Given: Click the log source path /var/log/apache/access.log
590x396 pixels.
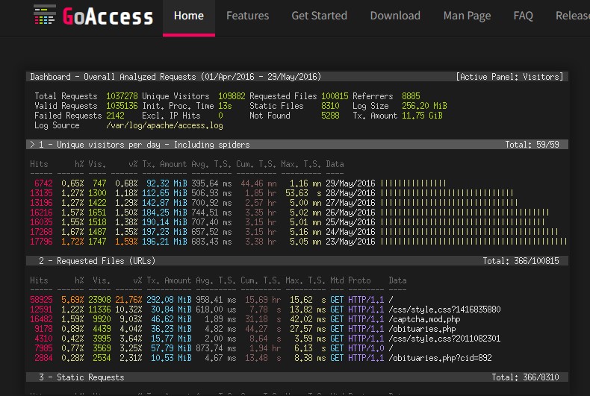Looking at the screenshot, I should click(164, 125).
